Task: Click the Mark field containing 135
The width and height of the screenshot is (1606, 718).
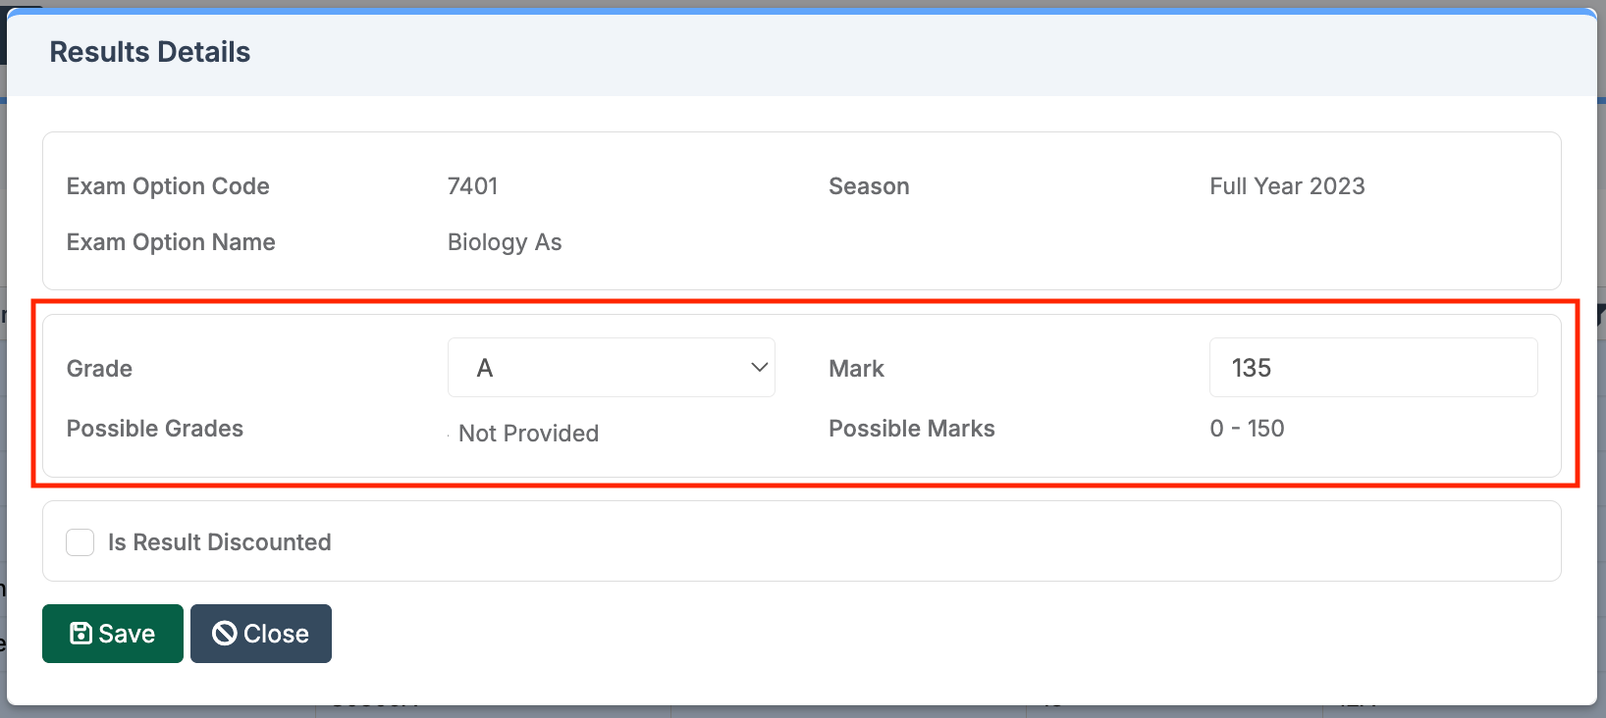Action: [x=1372, y=368]
